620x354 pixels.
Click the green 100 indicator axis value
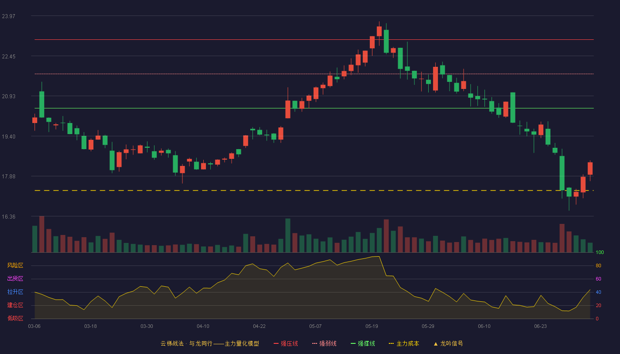coord(600,253)
